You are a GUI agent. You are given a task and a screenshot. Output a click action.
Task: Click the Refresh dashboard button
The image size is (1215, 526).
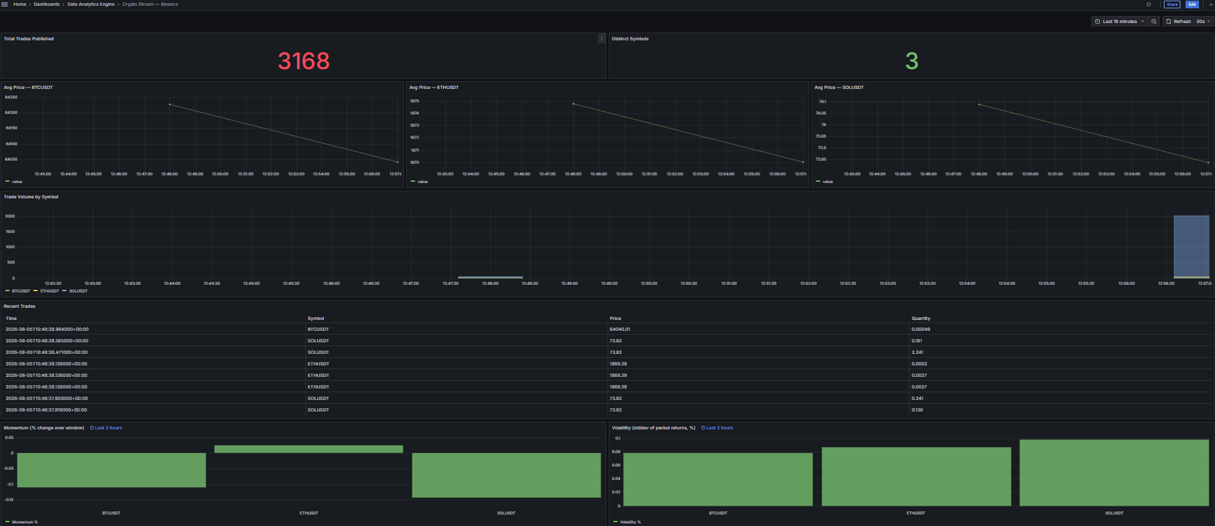click(1178, 21)
